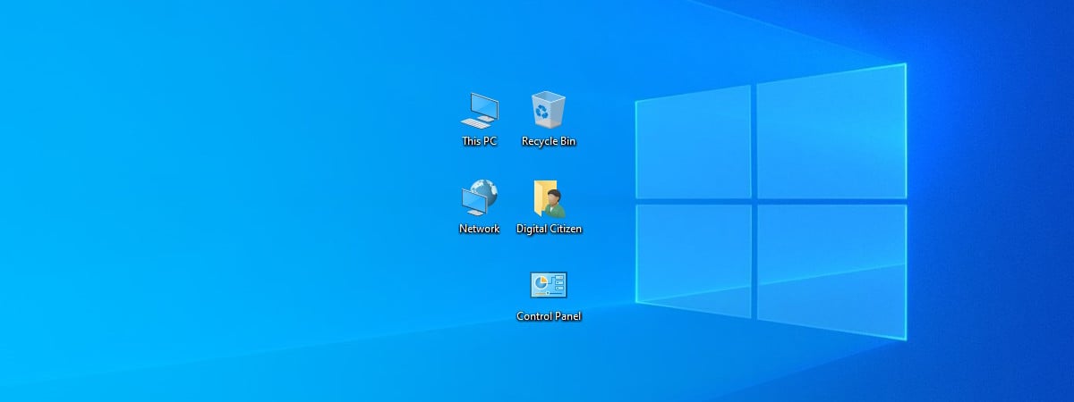
Task: Click the "Network" label text
Action: point(480,229)
